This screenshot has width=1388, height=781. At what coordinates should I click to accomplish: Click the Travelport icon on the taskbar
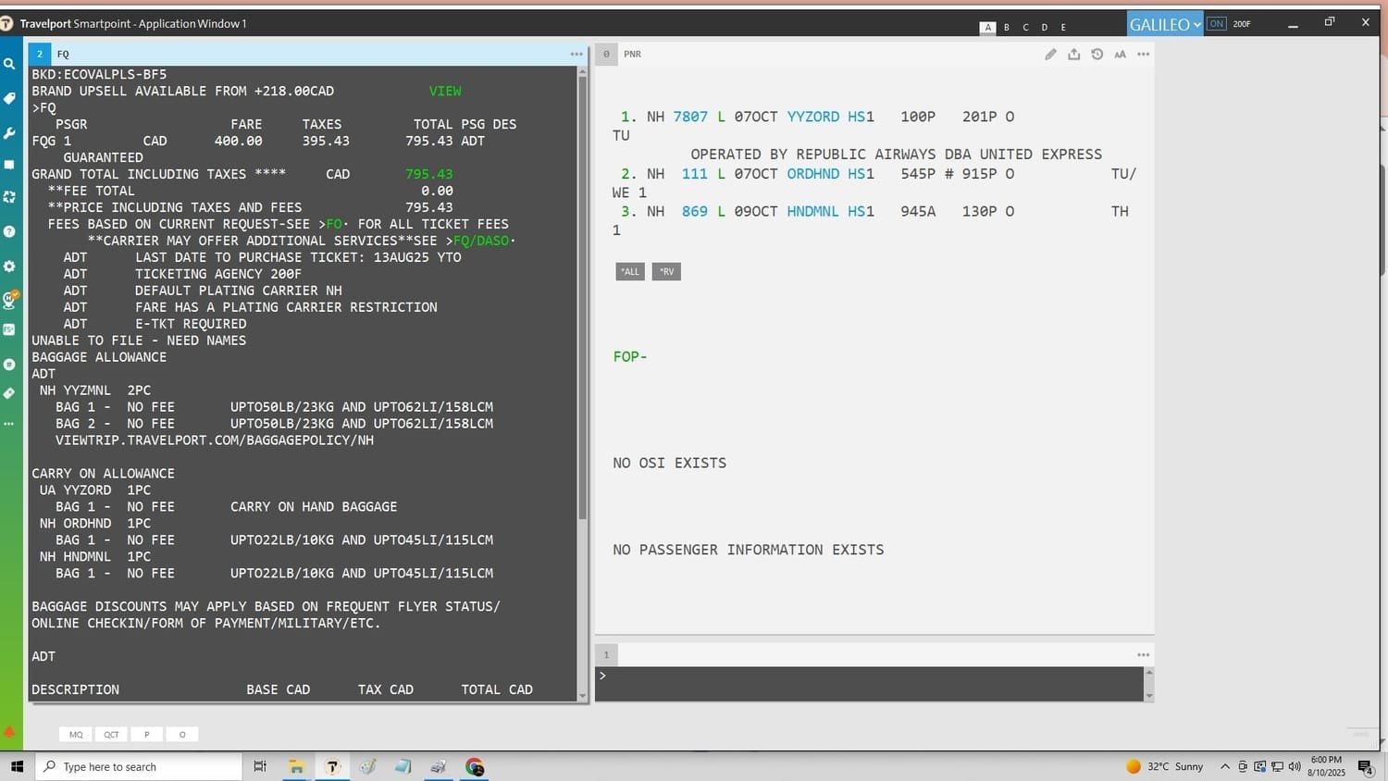tap(332, 767)
